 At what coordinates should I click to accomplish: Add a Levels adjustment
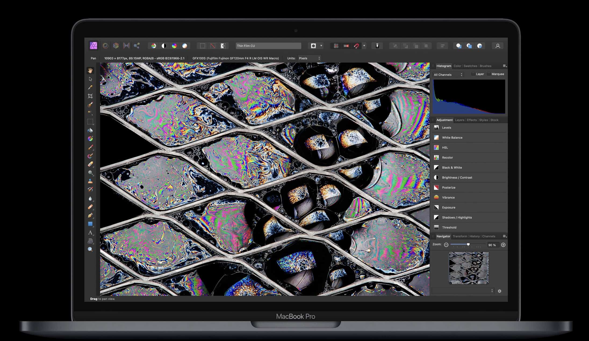tap(470, 128)
